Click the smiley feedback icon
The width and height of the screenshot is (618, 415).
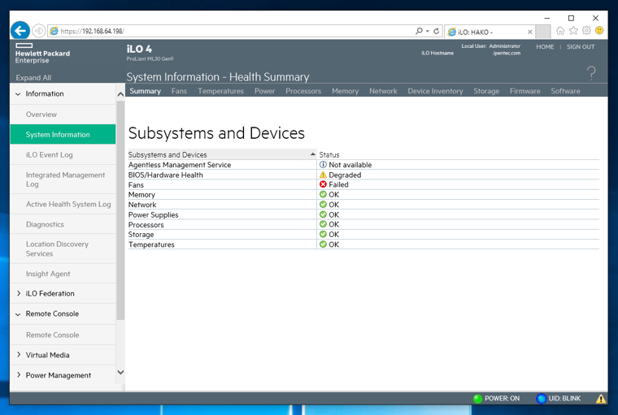click(599, 31)
